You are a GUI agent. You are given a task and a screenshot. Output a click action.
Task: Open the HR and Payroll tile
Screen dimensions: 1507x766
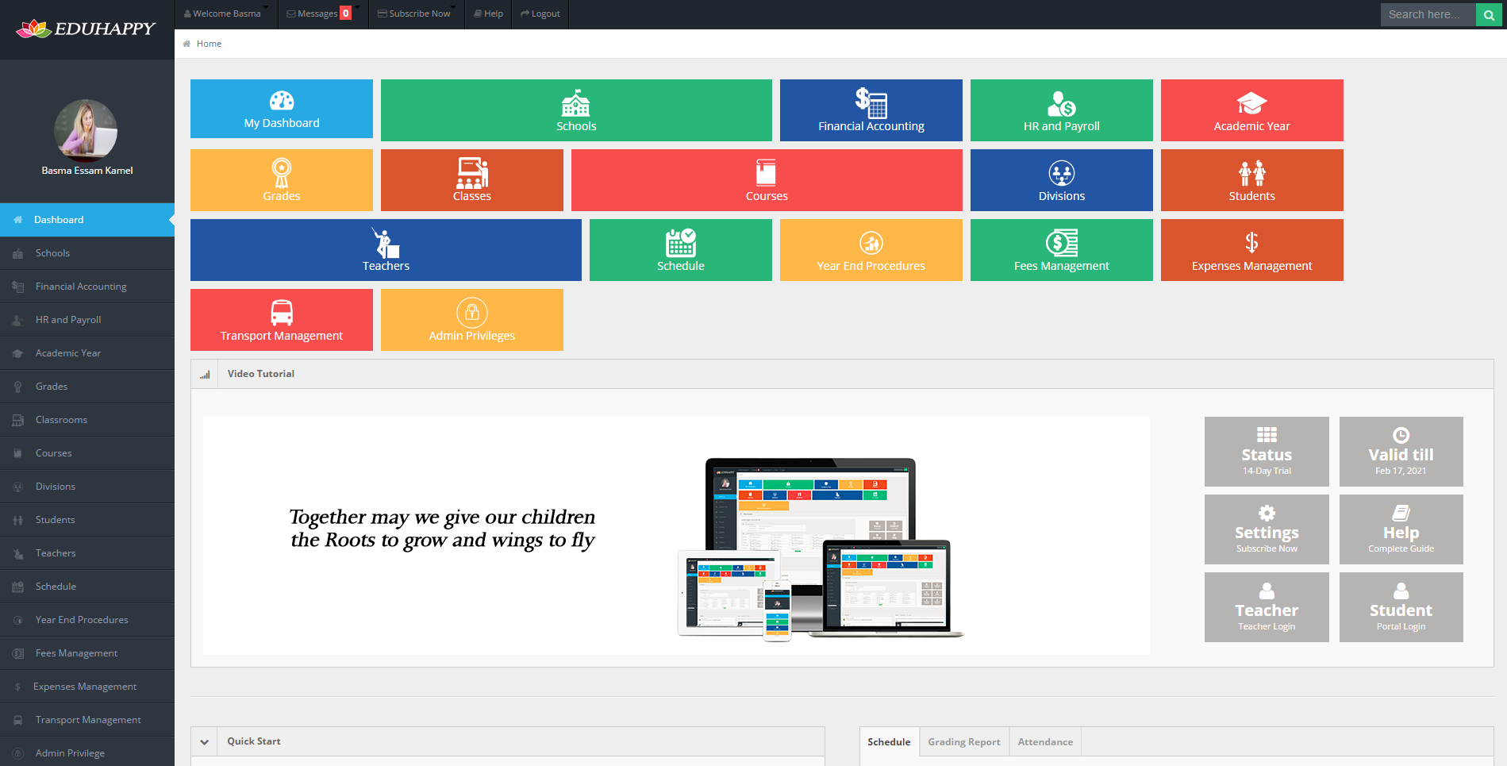click(x=1062, y=110)
